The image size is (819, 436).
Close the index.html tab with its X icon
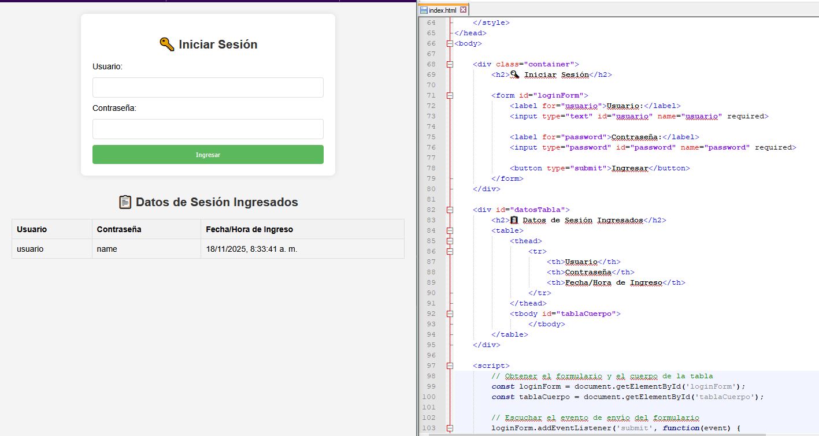[x=463, y=10]
